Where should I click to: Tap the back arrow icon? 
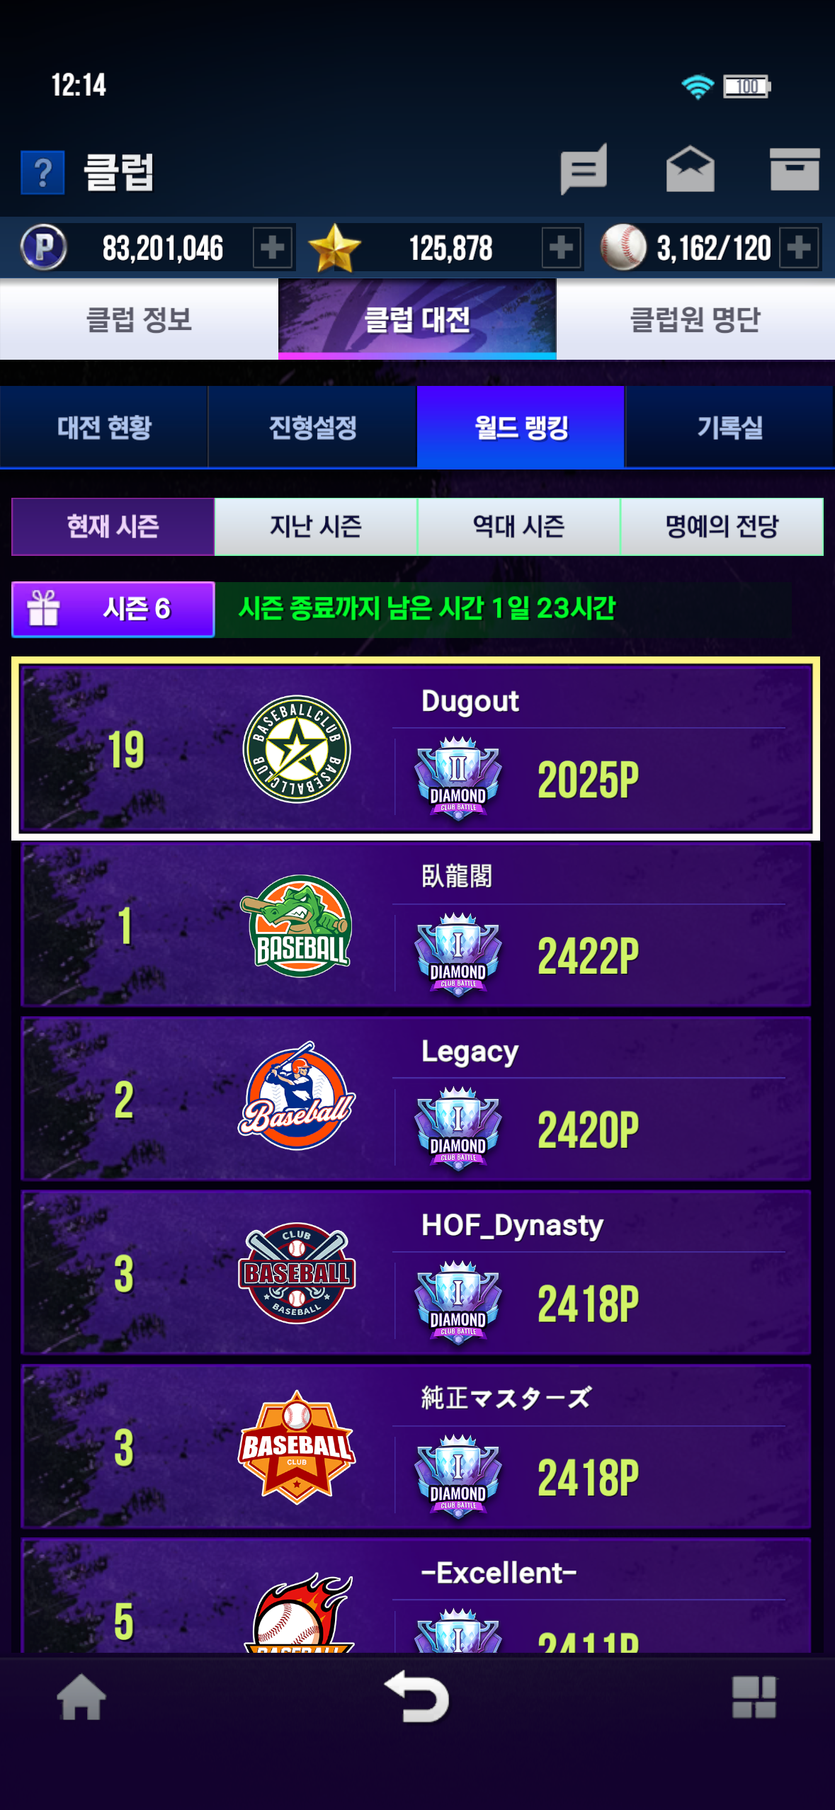(417, 1697)
